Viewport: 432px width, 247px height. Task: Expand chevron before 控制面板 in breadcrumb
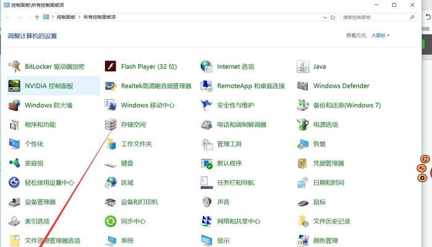[53, 17]
